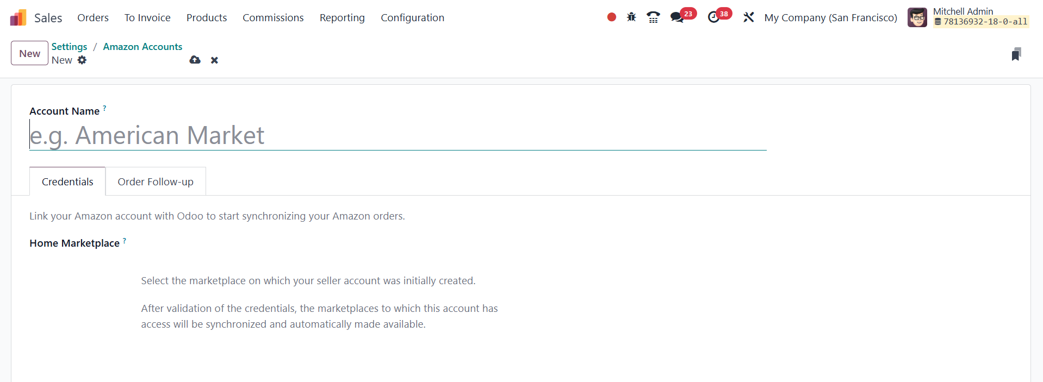The width and height of the screenshot is (1043, 382).
Task: Save the record with the cloud upload icon
Action: point(195,60)
